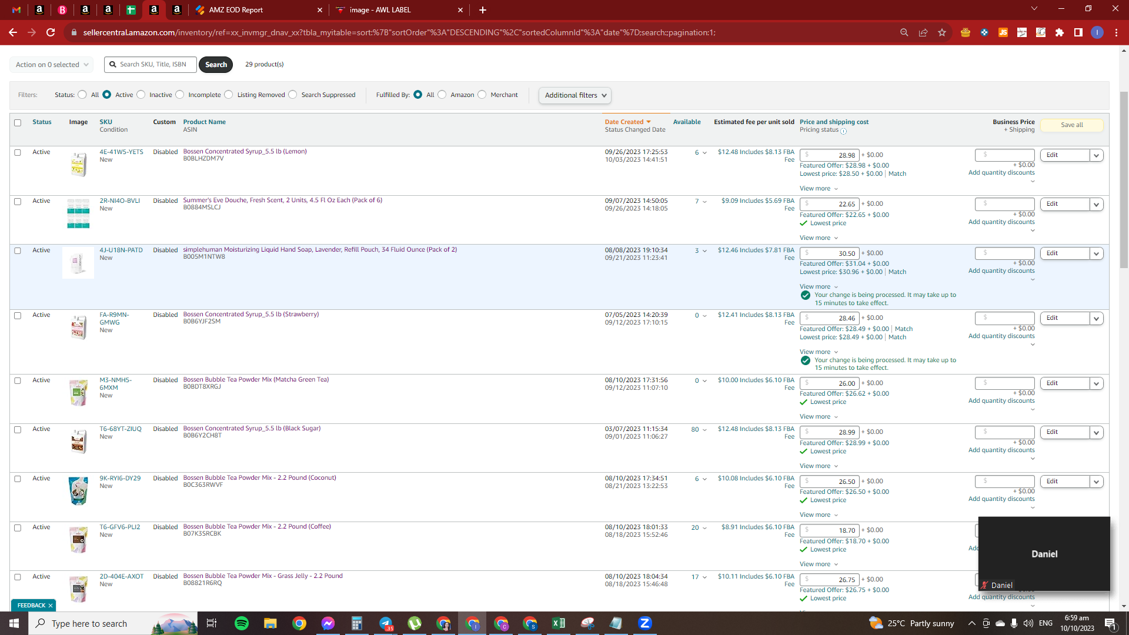1129x635 pixels.
Task: Open Messenger from the taskbar
Action: 328,623
